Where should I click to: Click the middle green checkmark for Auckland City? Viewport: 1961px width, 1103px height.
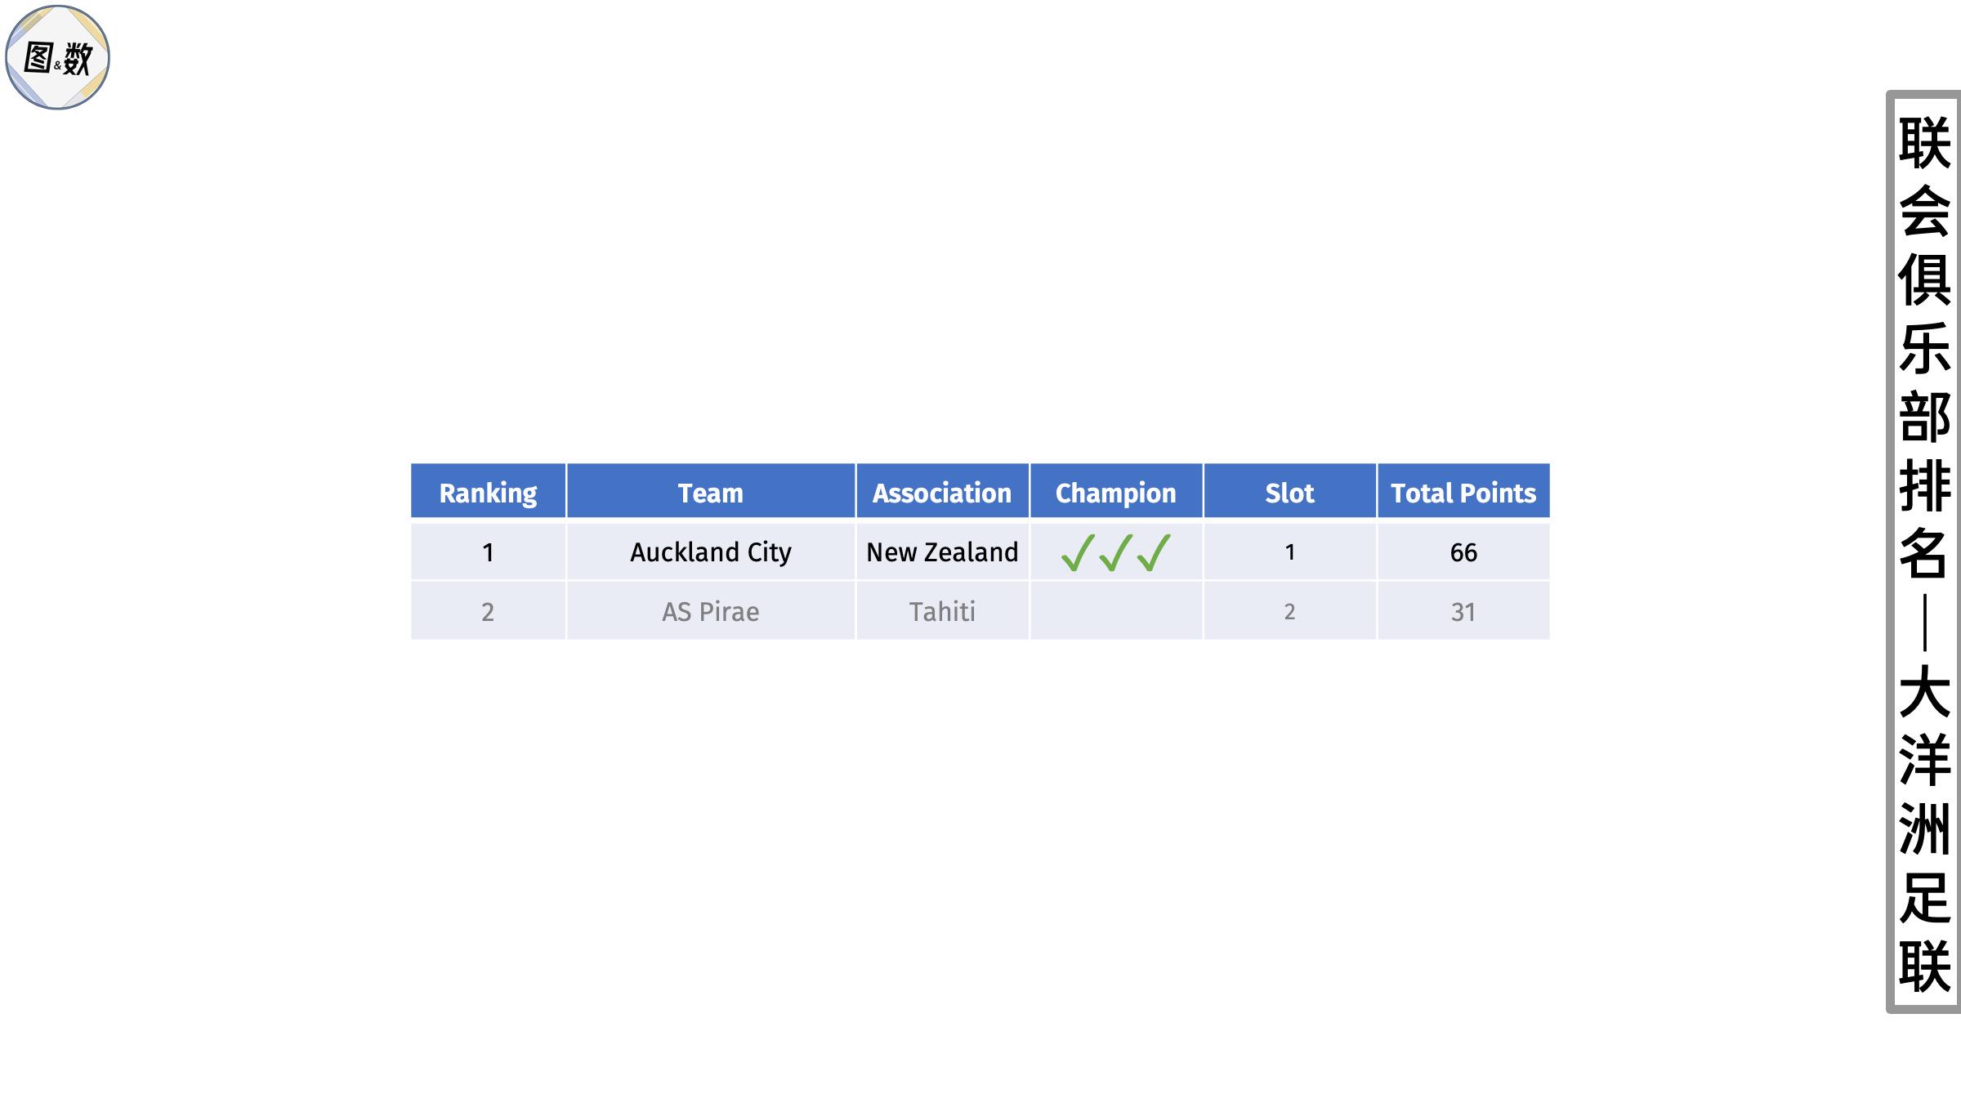(1116, 553)
